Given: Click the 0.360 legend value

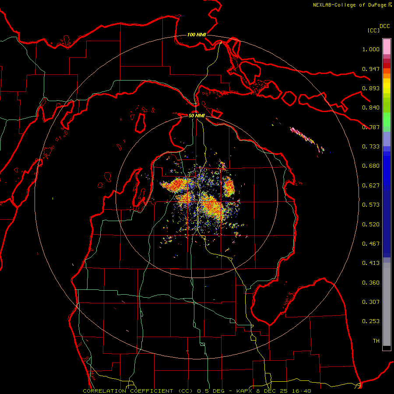Looking at the screenshot, I should click(371, 283).
